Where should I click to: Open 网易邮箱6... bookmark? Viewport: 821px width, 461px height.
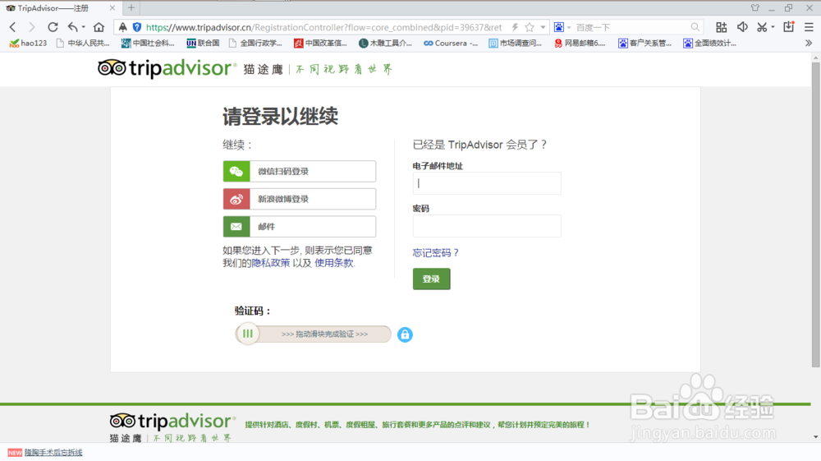(580, 43)
